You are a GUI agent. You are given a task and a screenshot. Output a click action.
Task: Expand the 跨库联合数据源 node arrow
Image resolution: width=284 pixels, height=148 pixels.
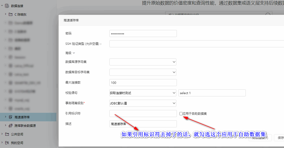pyautogui.click(x=6, y=125)
